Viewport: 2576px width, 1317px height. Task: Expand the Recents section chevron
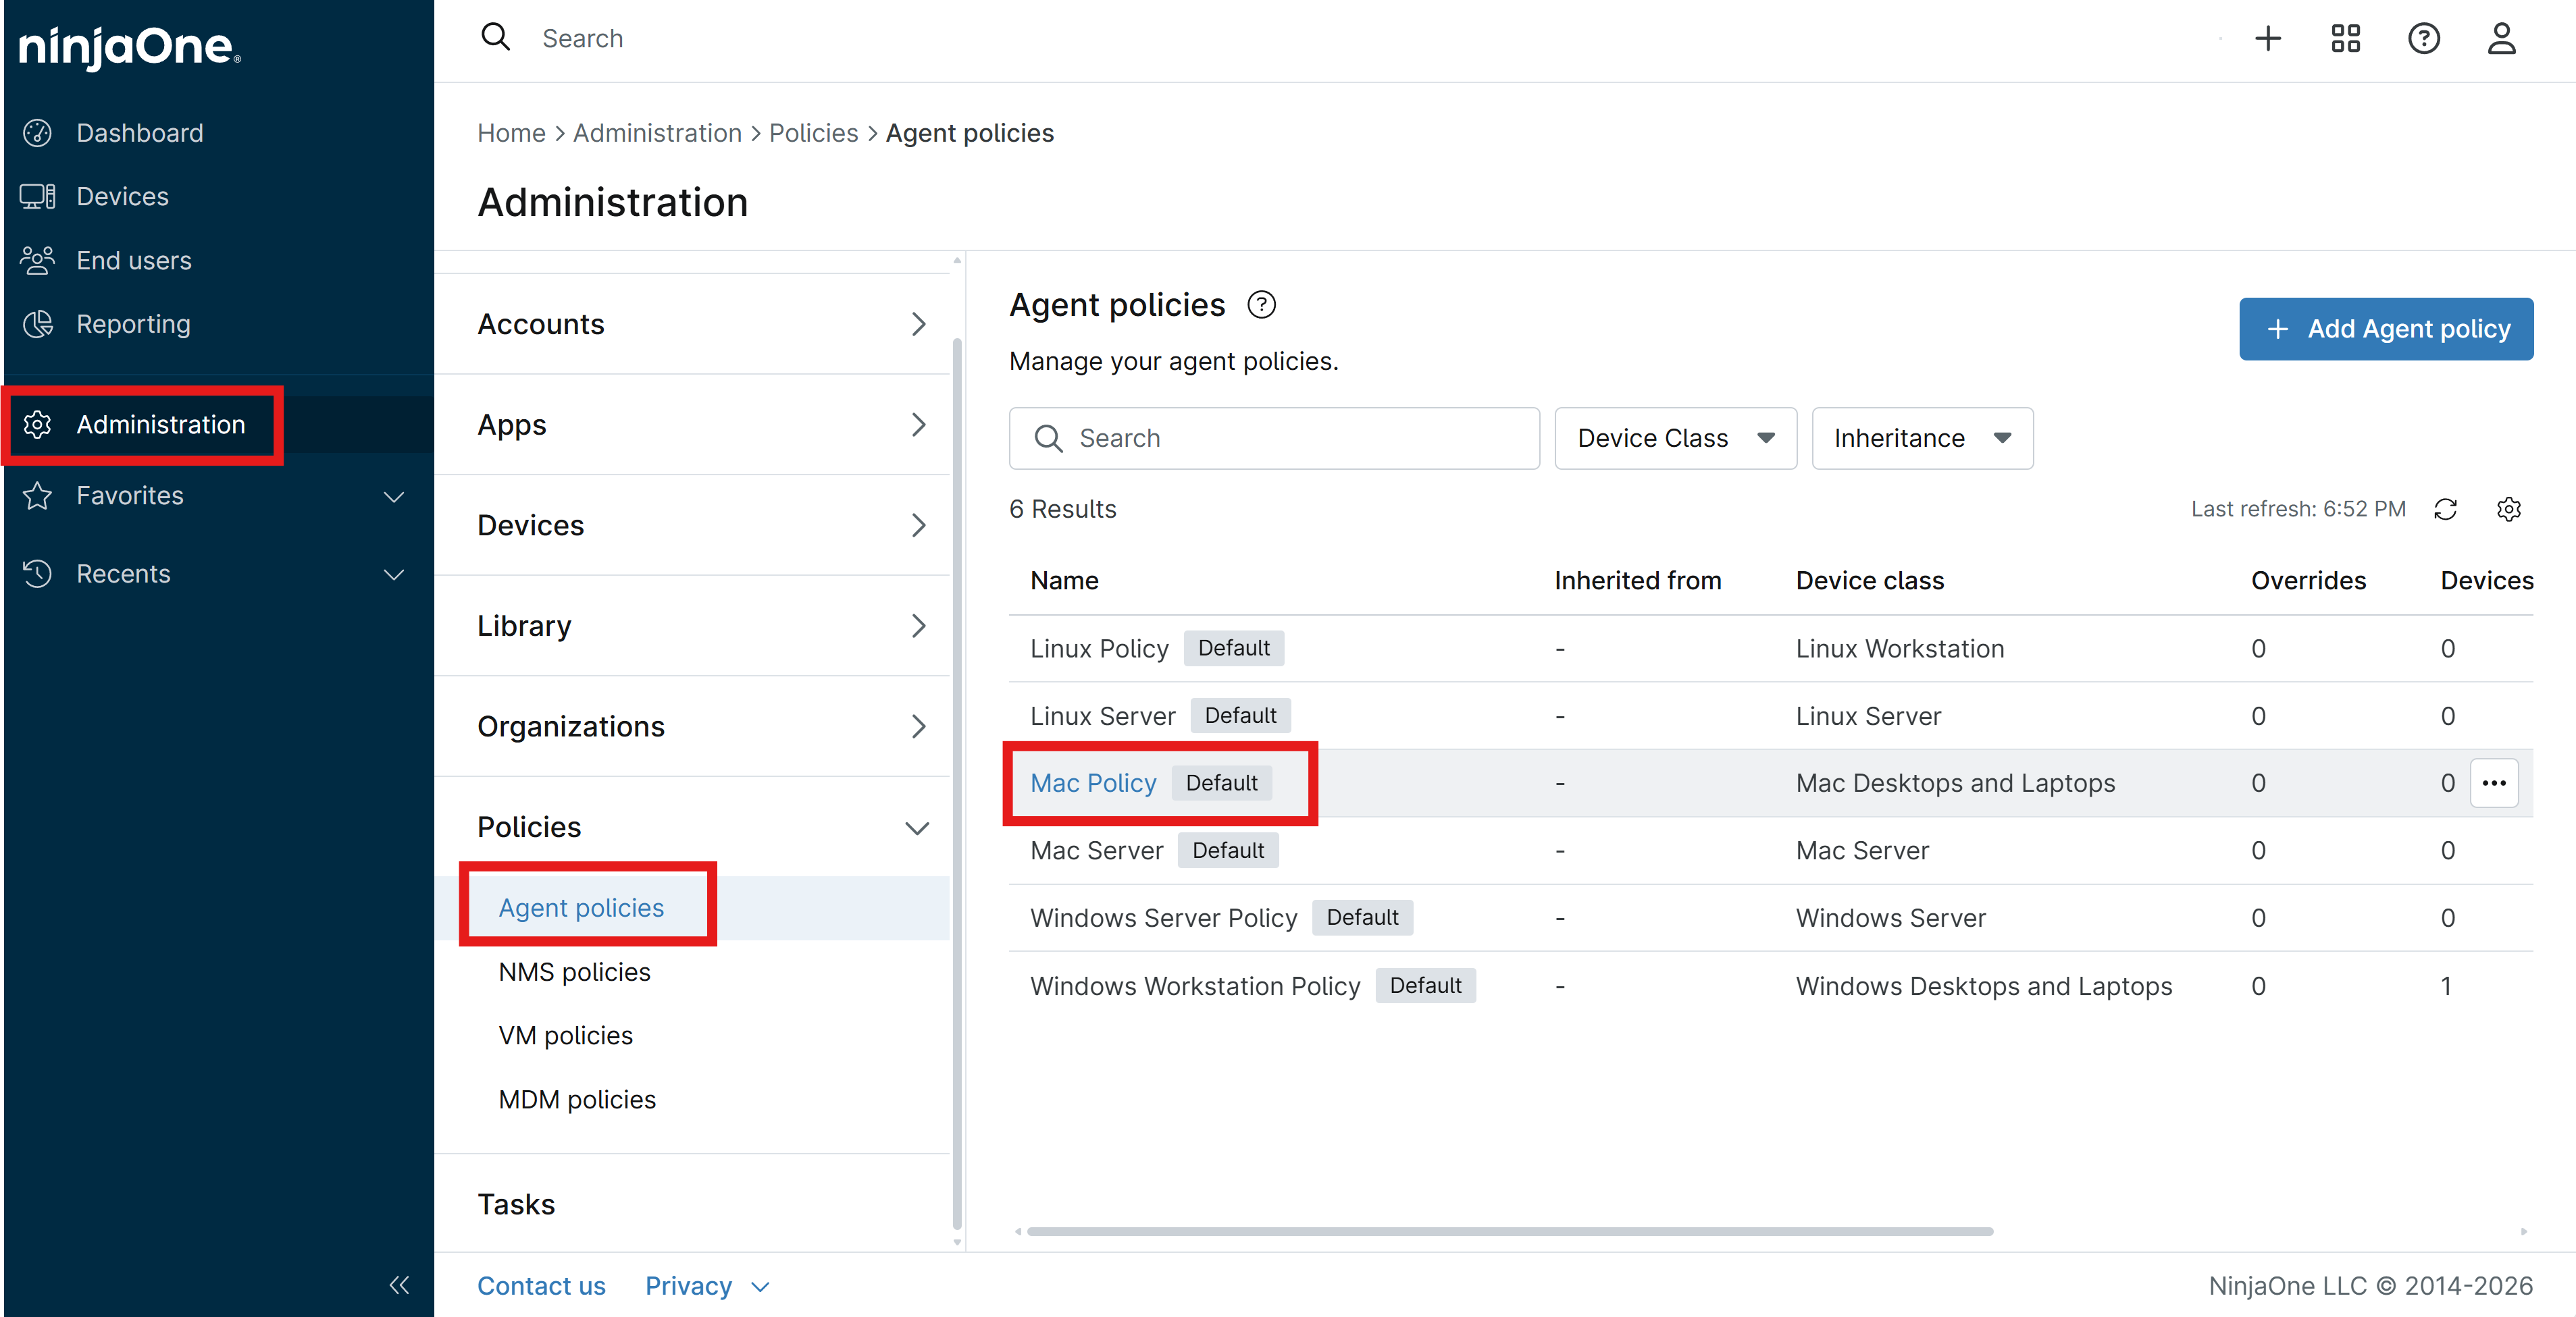394,574
